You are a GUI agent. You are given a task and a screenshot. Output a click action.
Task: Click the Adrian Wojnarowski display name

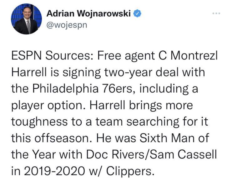click(x=88, y=13)
